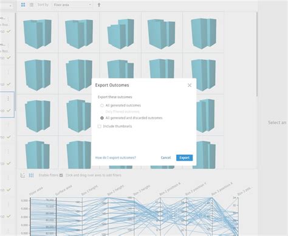Enable the Include thumbnails checkbox
Screen dimensions: 288x236
pos(99,127)
